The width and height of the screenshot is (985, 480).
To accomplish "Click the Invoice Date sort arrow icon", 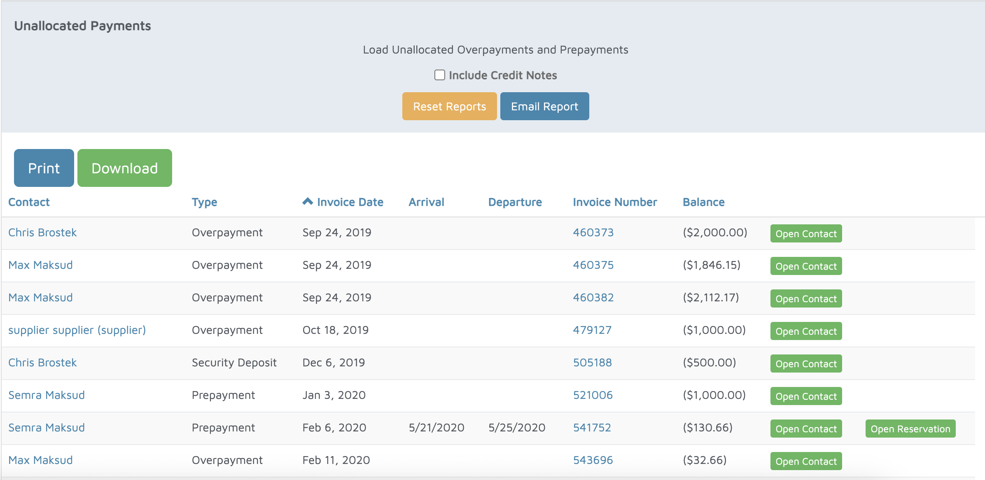I will tap(308, 201).
